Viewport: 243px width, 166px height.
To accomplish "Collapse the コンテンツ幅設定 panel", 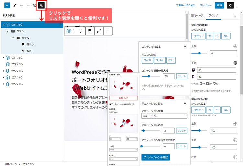I will [185, 47].
